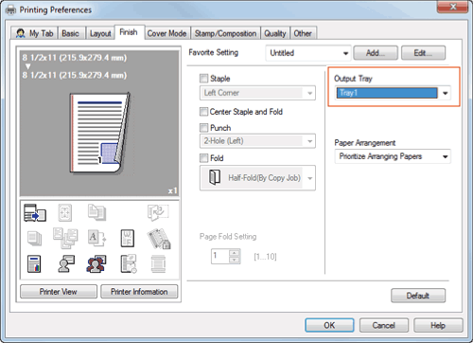Click the Edit... favorite setting button
Image resolution: width=473 pixels, height=343 pixels.
click(x=423, y=53)
